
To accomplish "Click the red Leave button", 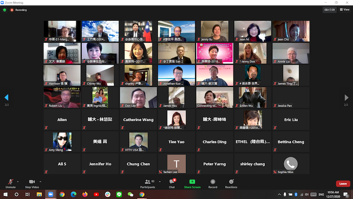I will click(343, 184).
